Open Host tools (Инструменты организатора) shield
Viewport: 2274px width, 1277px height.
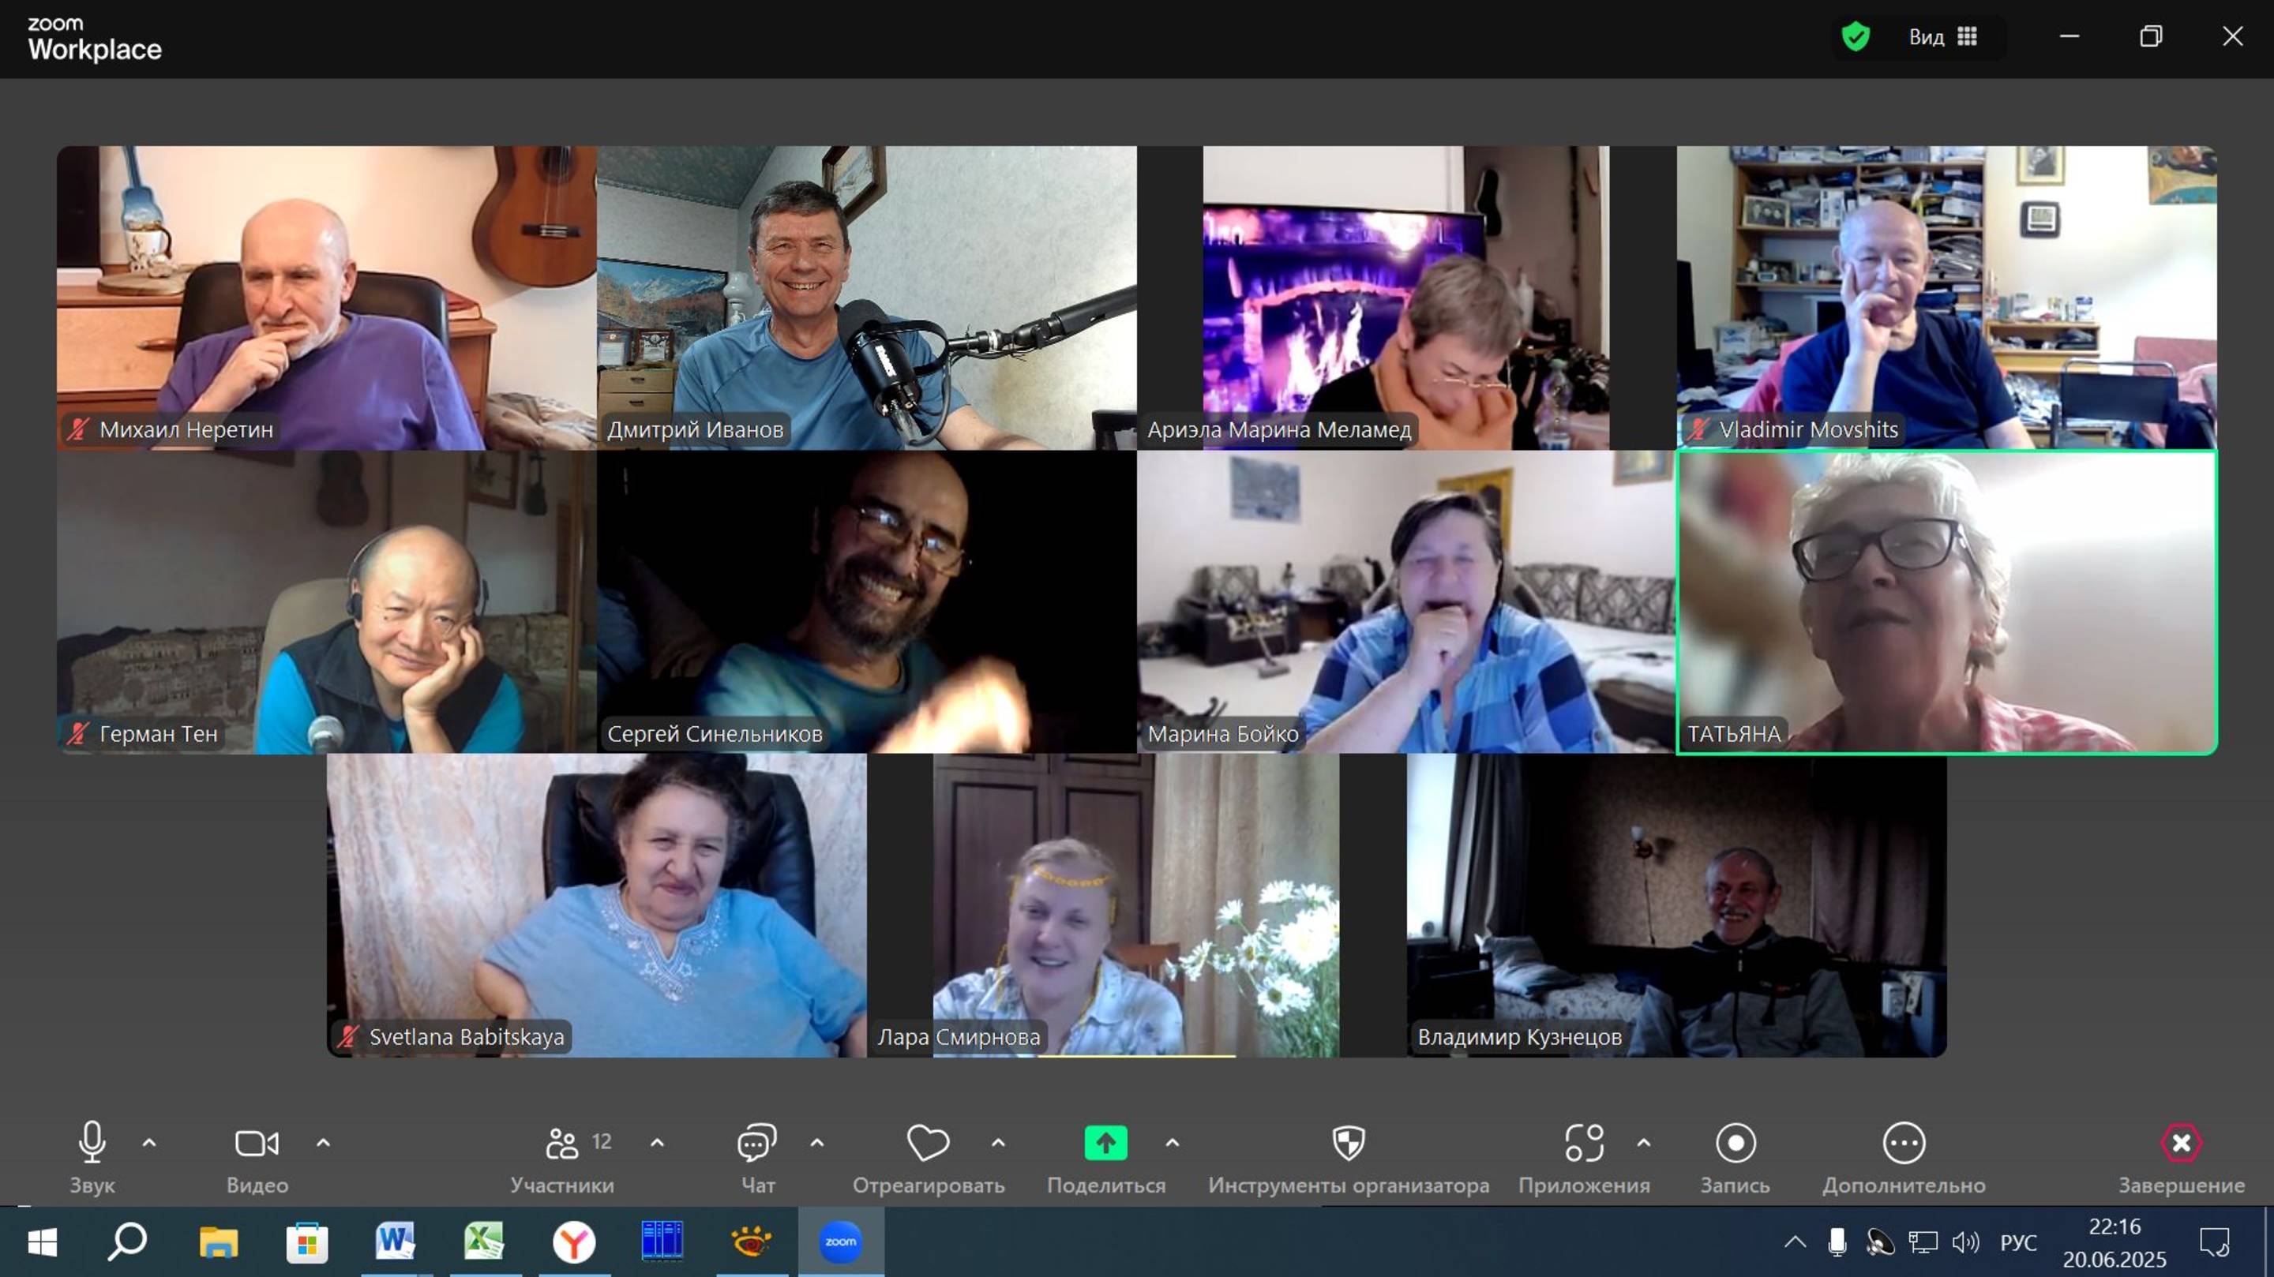pos(1348,1144)
